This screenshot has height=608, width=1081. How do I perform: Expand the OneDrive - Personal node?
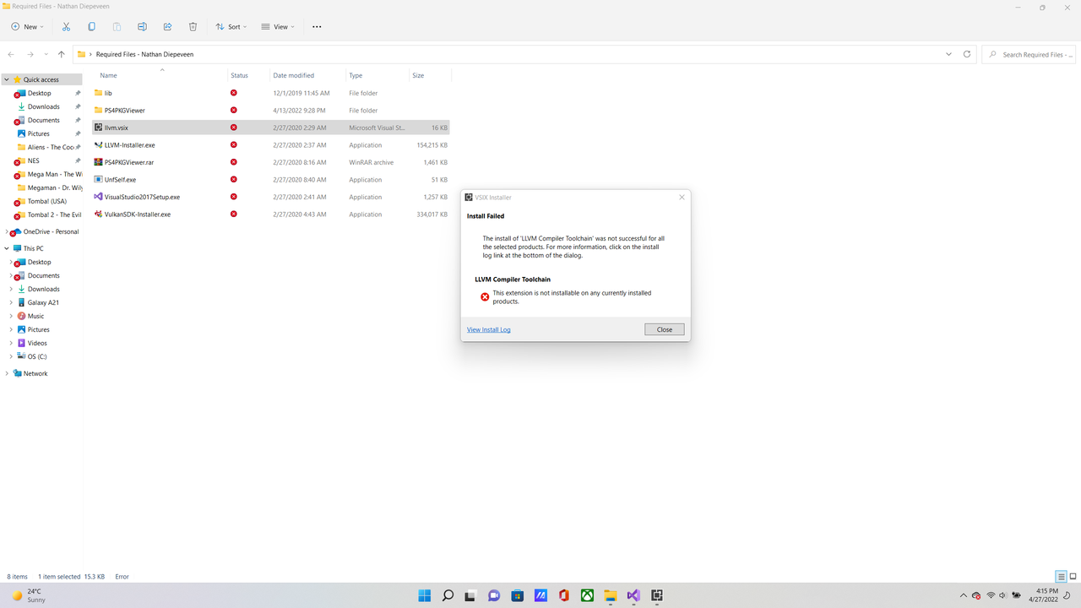(7, 231)
